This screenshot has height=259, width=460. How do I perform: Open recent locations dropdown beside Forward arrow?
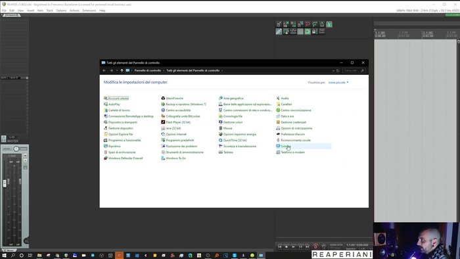[x=117, y=70]
